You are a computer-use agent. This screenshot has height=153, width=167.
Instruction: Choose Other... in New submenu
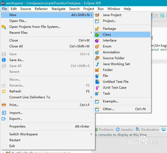pyautogui.click(x=122, y=109)
